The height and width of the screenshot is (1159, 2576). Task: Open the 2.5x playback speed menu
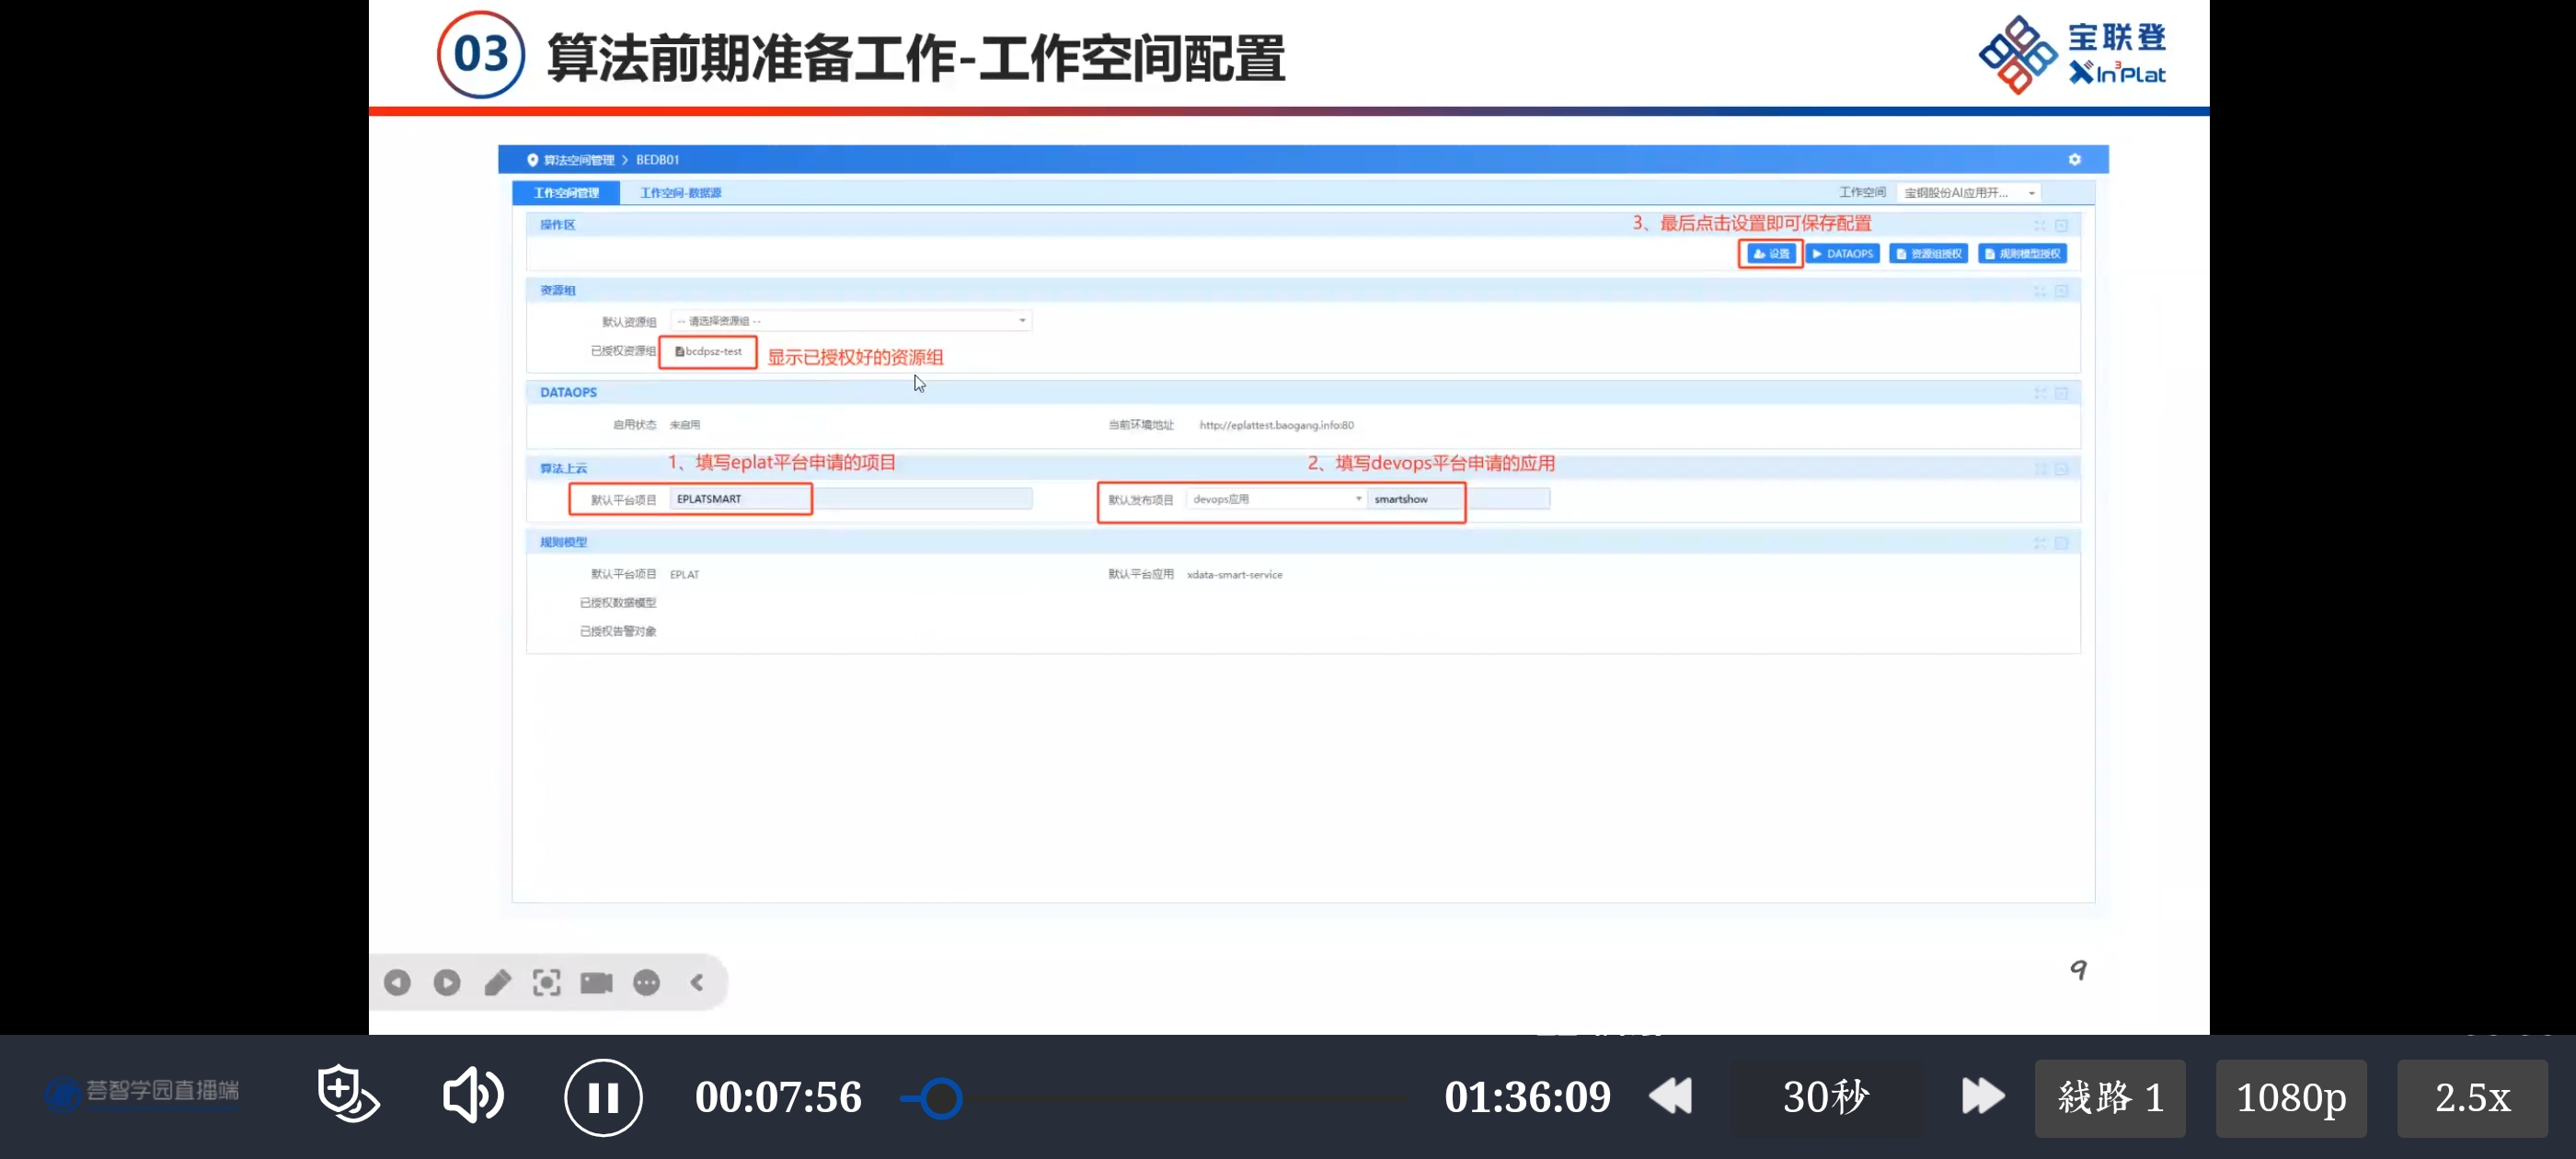point(2471,1098)
